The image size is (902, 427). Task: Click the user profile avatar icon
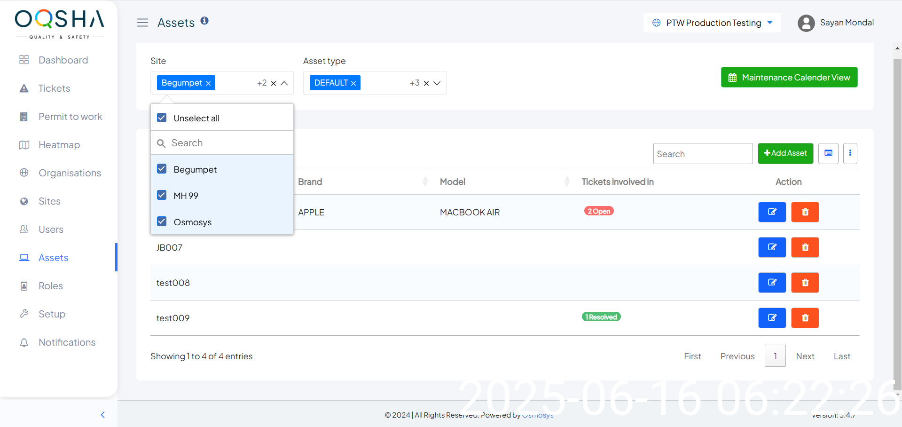tap(806, 23)
